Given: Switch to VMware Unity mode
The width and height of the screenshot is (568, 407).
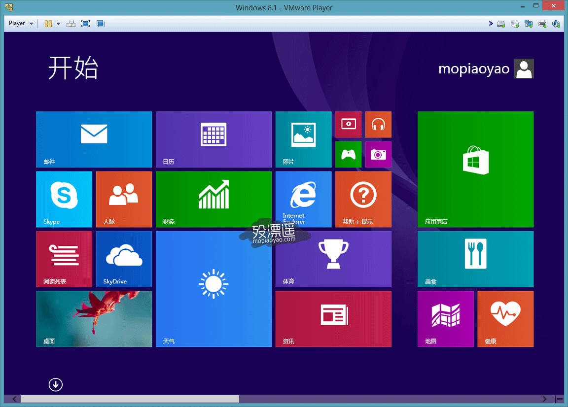Looking at the screenshot, I should click(x=101, y=24).
